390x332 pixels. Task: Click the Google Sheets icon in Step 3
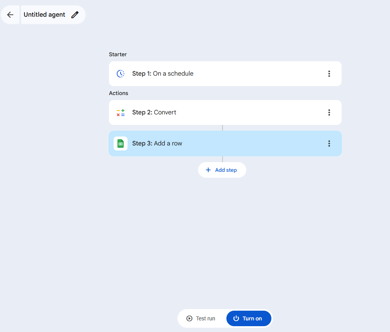(121, 144)
